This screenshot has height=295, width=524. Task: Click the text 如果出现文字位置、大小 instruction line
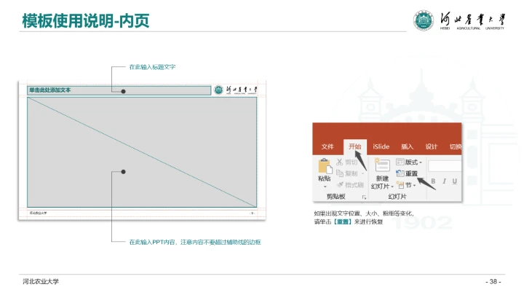[364, 213]
